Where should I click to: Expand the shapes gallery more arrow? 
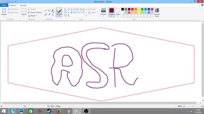(86, 16)
